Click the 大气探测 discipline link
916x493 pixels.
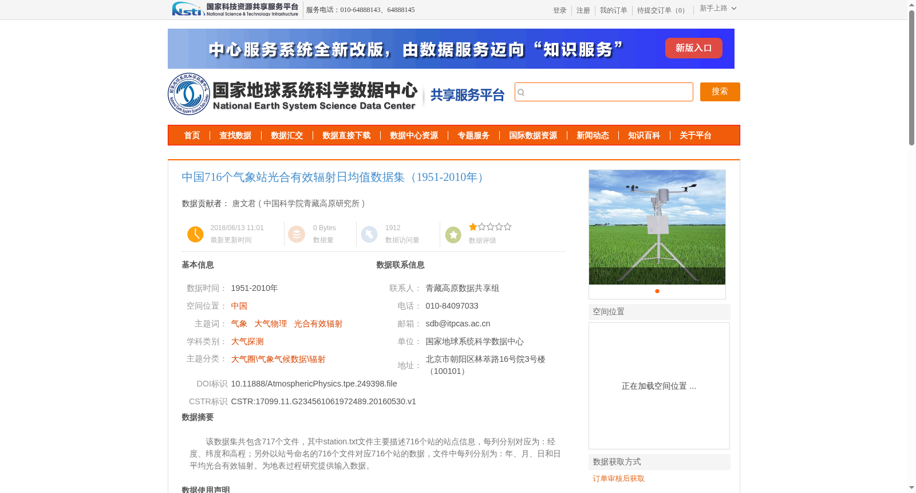click(x=247, y=341)
